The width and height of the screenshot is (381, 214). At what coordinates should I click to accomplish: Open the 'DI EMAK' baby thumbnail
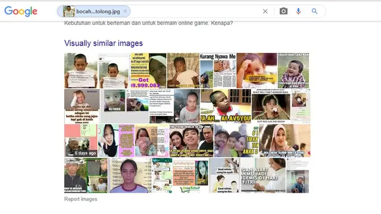114,100
